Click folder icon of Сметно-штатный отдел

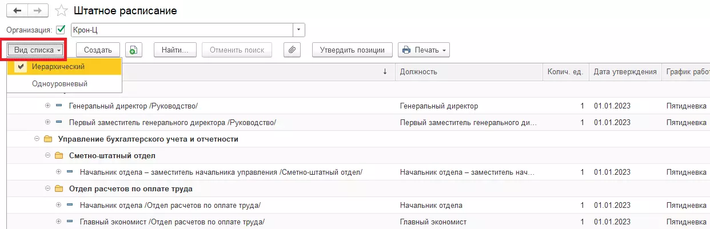(59, 155)
